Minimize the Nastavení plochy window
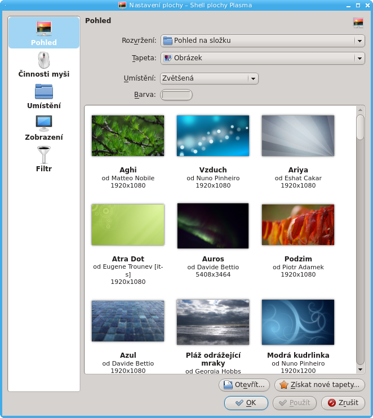The image size is (373, 418). [x=348, y=5]
